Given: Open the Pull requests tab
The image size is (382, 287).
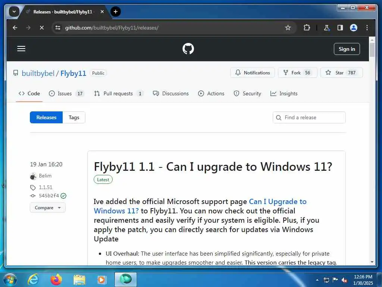Looking at the screenshot, I should pos(119,93).
